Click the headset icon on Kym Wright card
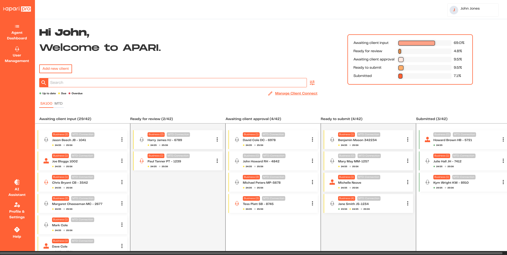The height and width of the screenshot is (255, 507). click(x=427, y=182)
